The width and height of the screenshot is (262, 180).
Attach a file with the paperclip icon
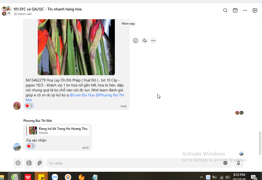[40, 163]
